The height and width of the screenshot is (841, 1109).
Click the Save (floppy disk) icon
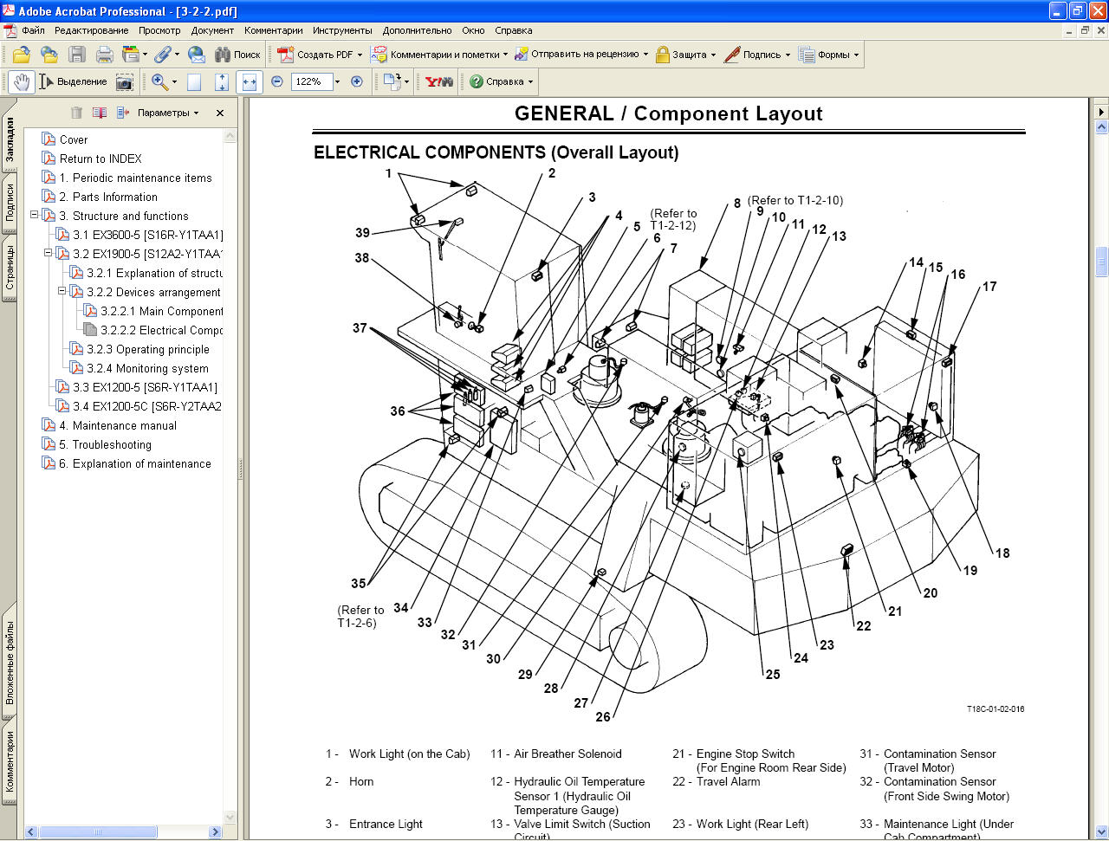coord(77,55)
